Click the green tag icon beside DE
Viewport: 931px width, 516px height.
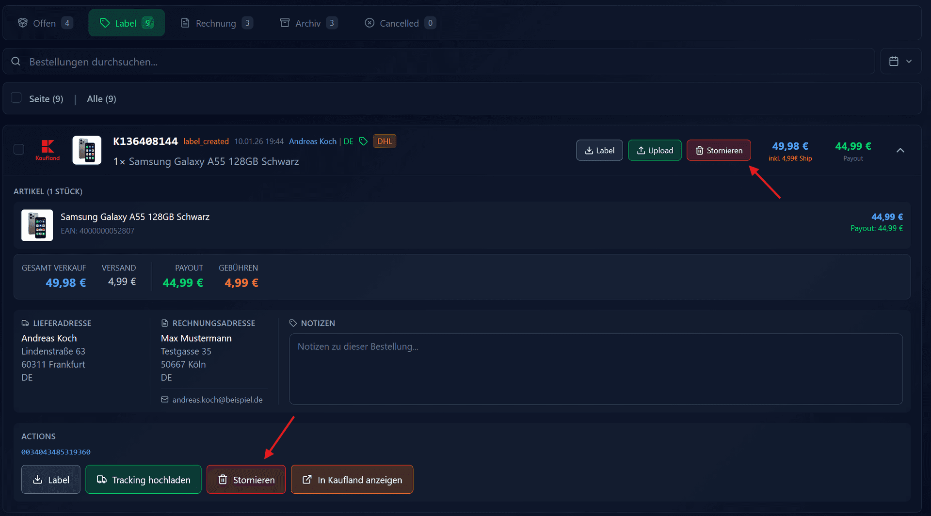click(363, 141)
